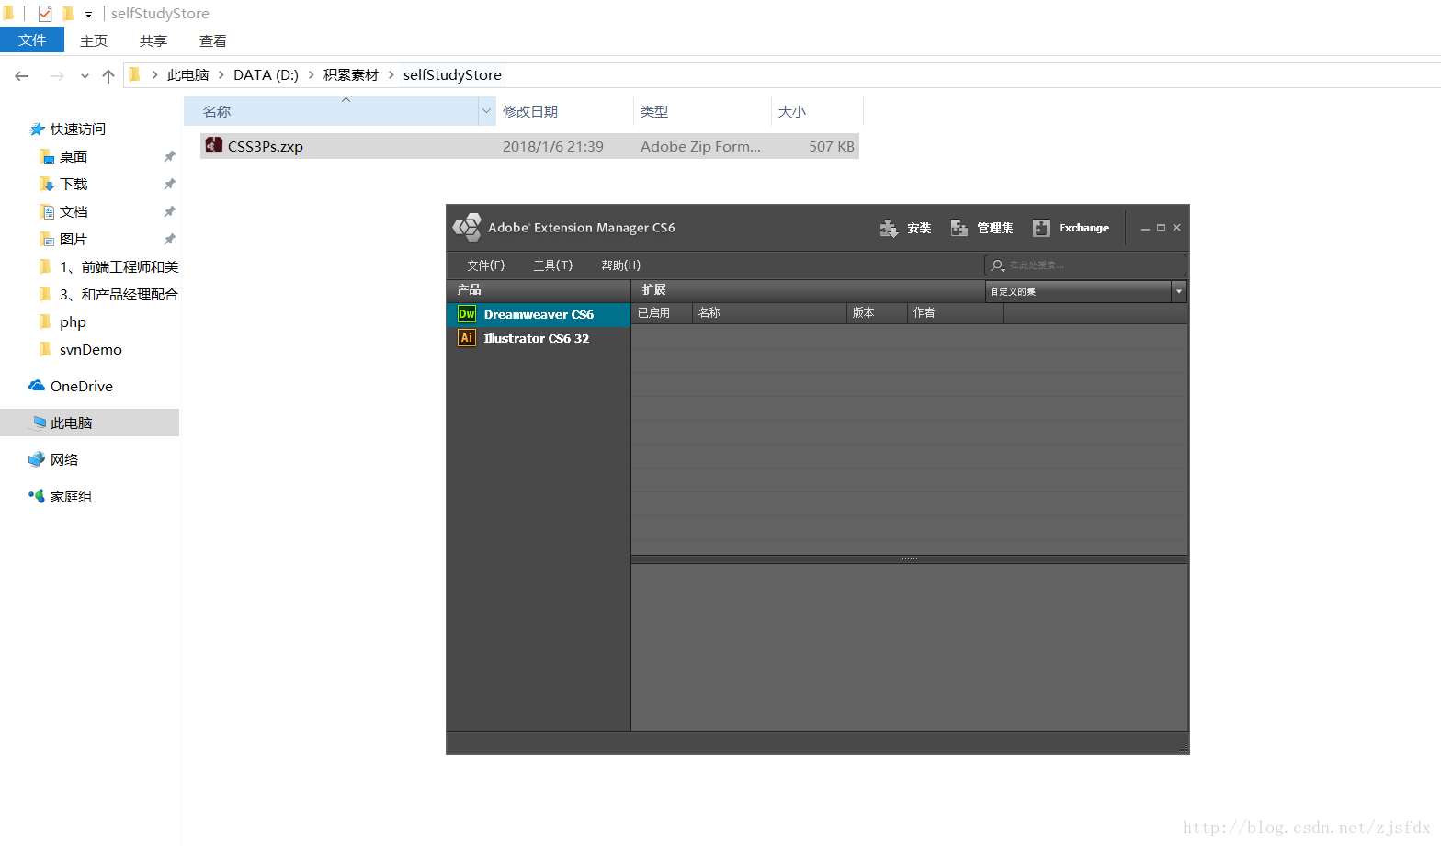Click the 积累素材 breadcrumb
Image resolution: width=1441 pixels, height=846 pixels.
pos(351,75)
